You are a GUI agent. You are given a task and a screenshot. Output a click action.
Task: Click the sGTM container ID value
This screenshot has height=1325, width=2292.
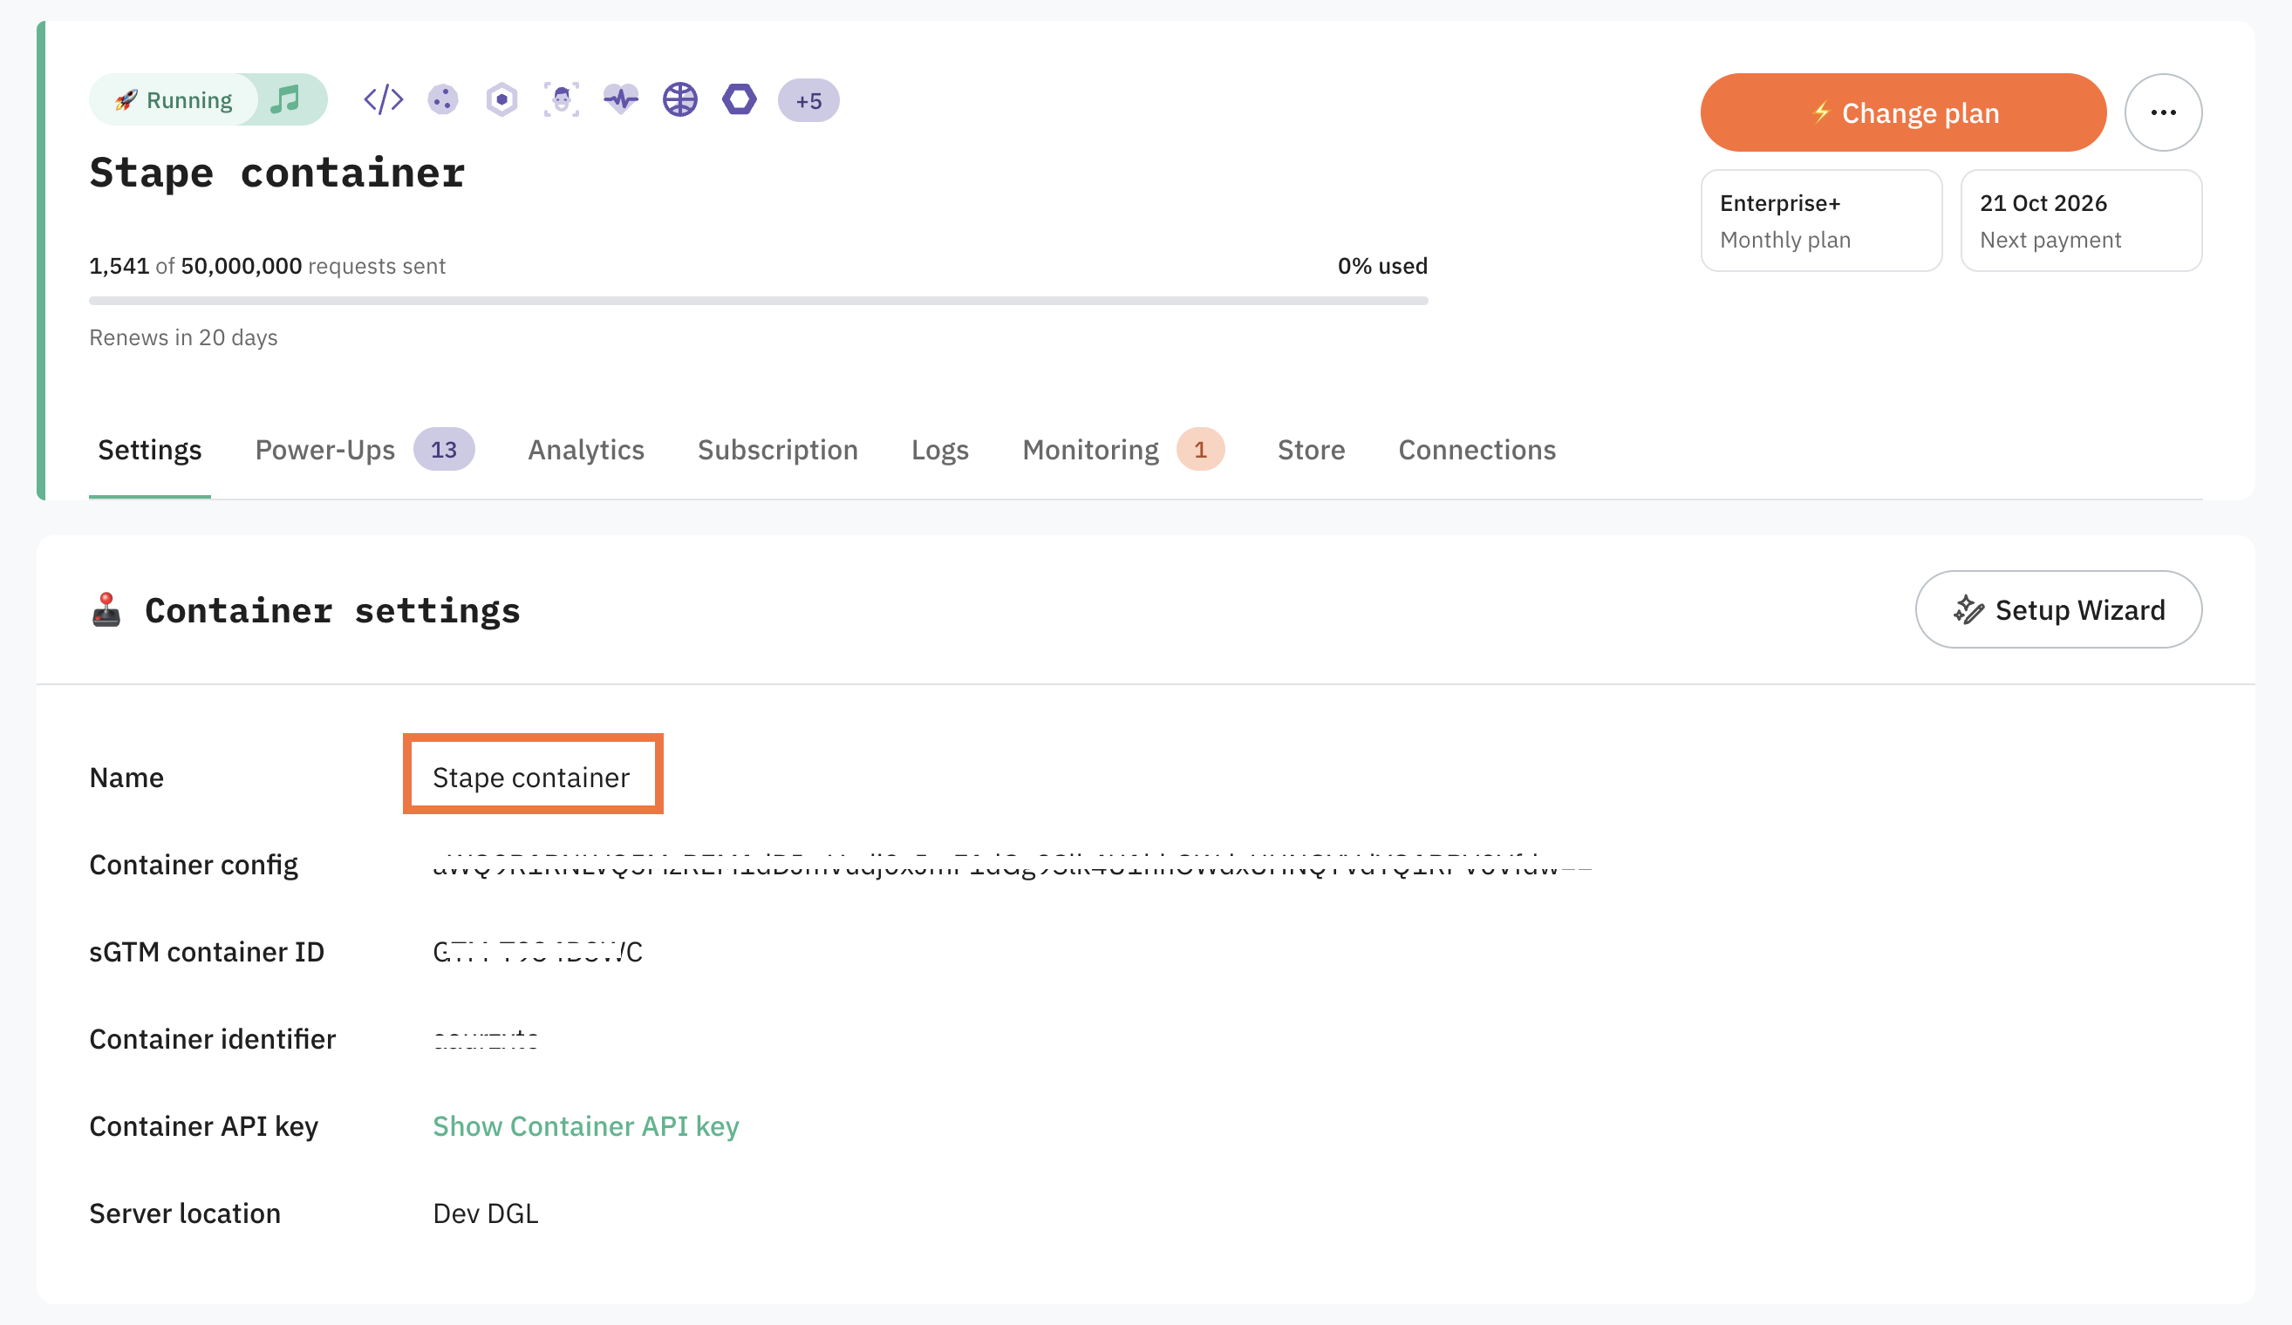(537, 952)
